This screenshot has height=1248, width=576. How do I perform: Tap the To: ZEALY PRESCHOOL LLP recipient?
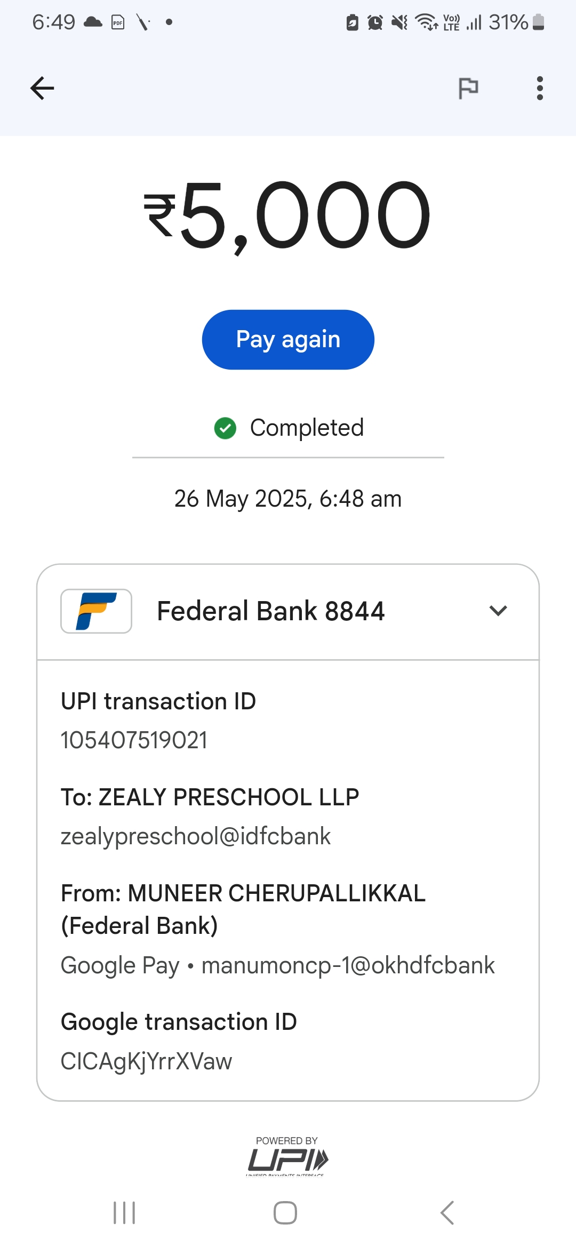click(210, 797)
